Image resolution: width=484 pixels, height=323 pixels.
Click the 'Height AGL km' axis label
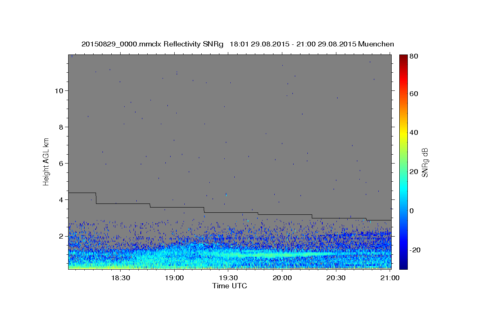[46, 161]
